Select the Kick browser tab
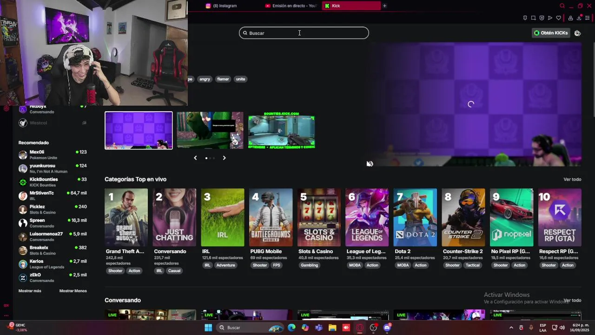 (x=351, y=6)
